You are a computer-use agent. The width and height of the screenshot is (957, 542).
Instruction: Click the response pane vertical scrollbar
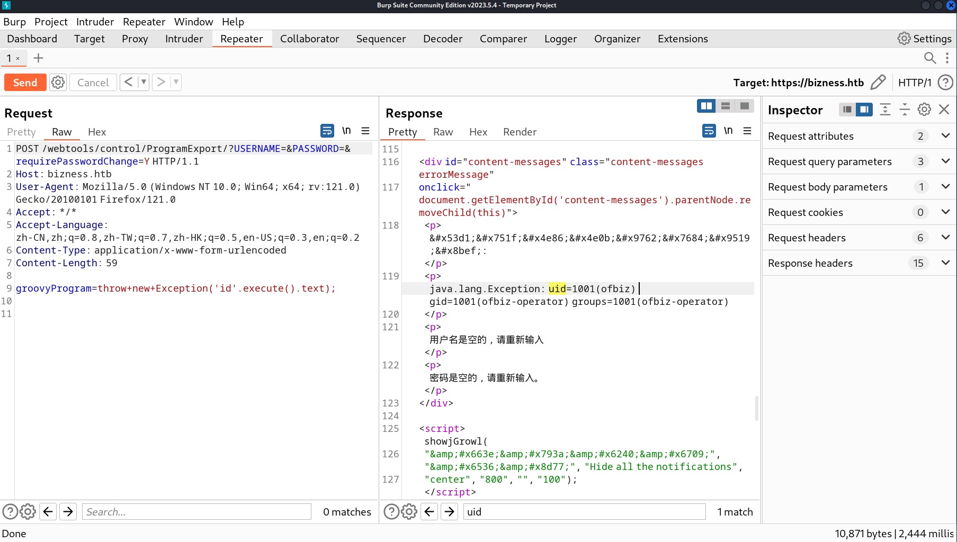pyautogui.click(x=756, y=408)
